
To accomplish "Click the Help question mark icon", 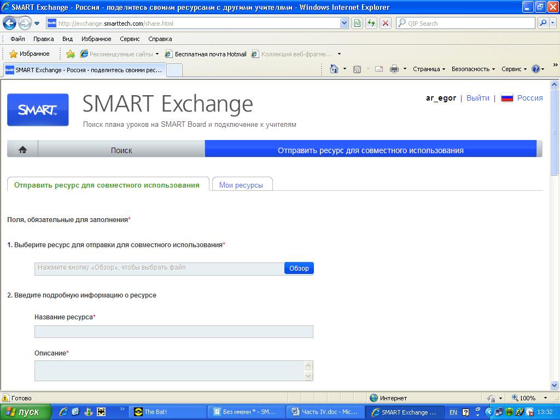I will pos(536,69).
